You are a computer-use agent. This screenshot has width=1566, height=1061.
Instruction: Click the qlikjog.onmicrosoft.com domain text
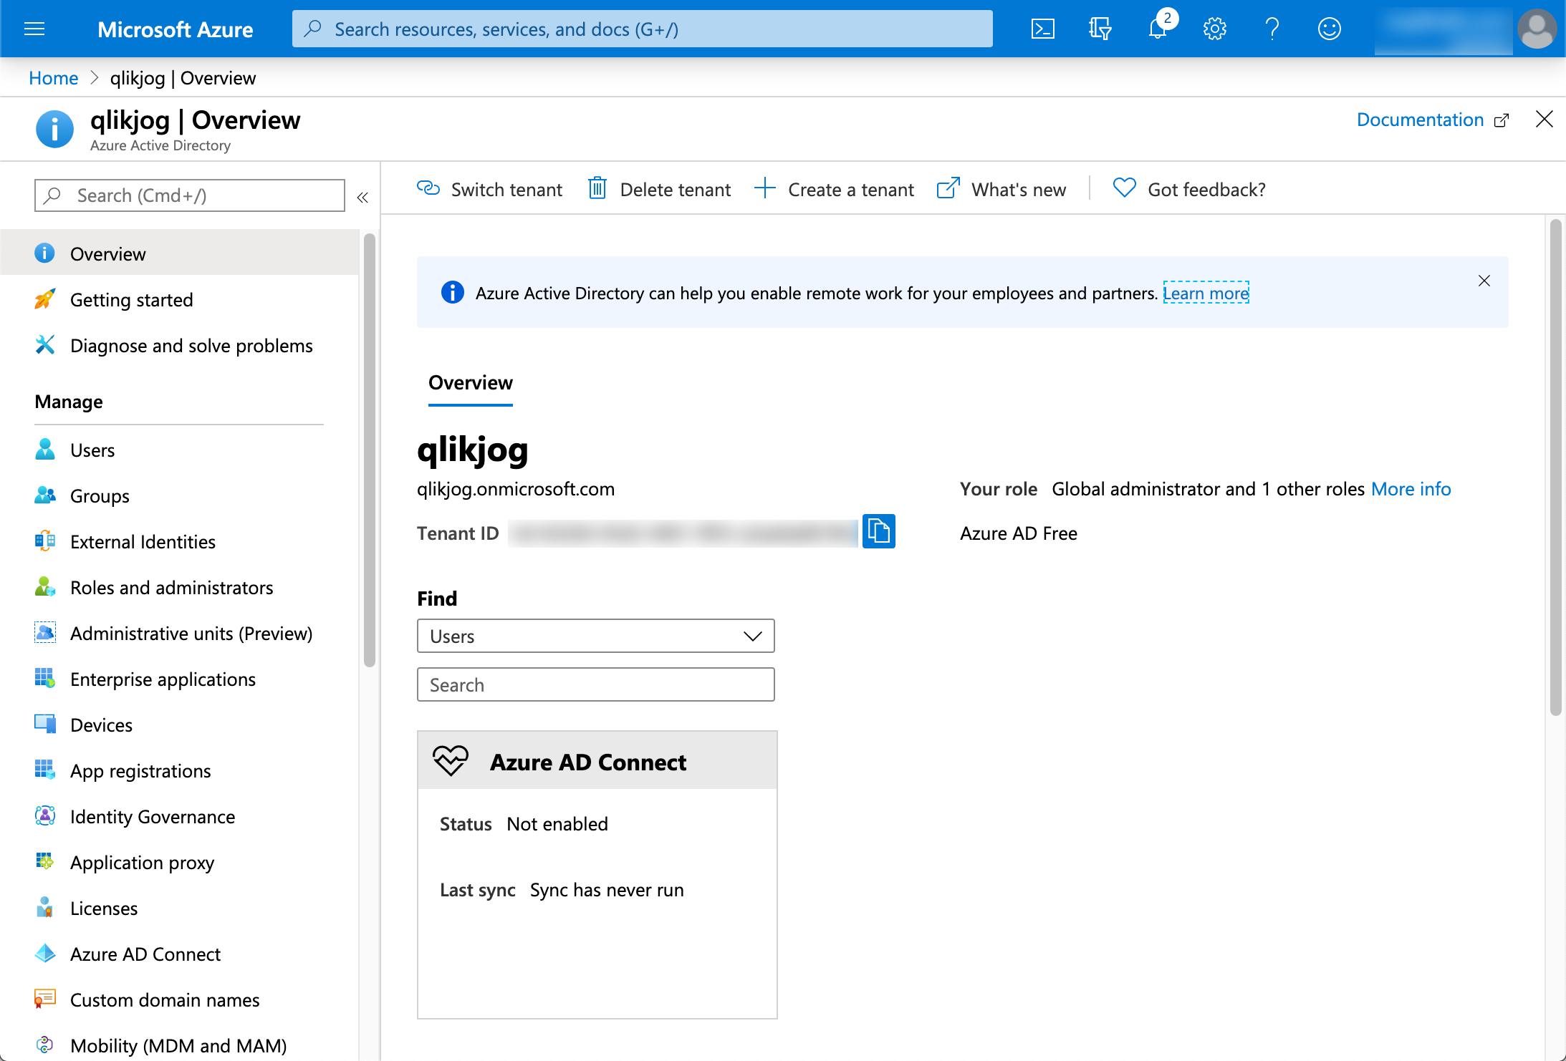pyautogui.click(x=516, y=489)
